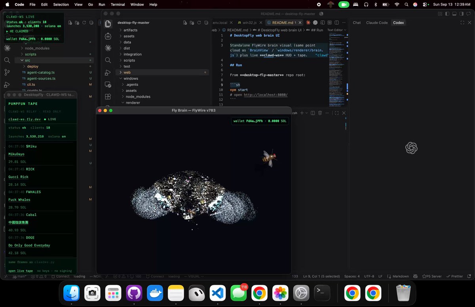The height and width of the screenshot is (307, 475).
Task: Click the open live tape link
Action: [x=21, y=271]
